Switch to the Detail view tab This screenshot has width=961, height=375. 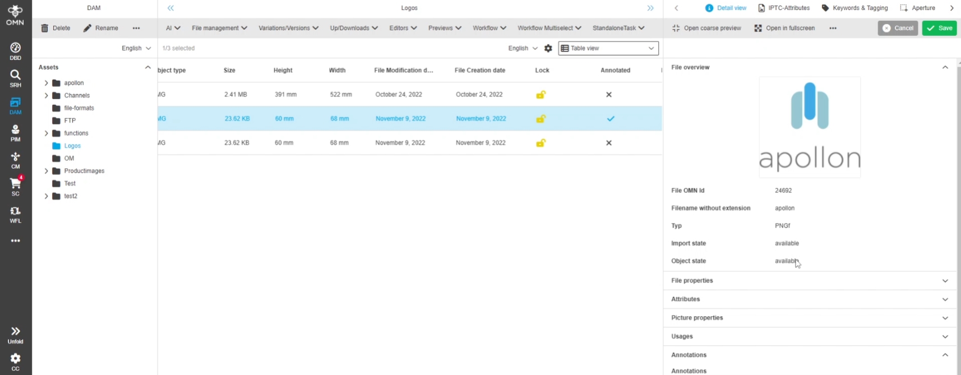726,8
